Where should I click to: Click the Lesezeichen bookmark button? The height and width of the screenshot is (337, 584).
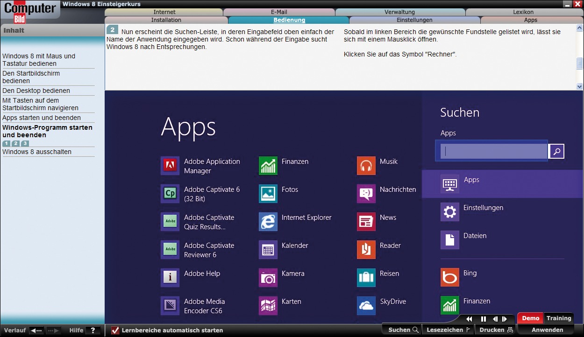pyautogui.click(x=449, y=330)
